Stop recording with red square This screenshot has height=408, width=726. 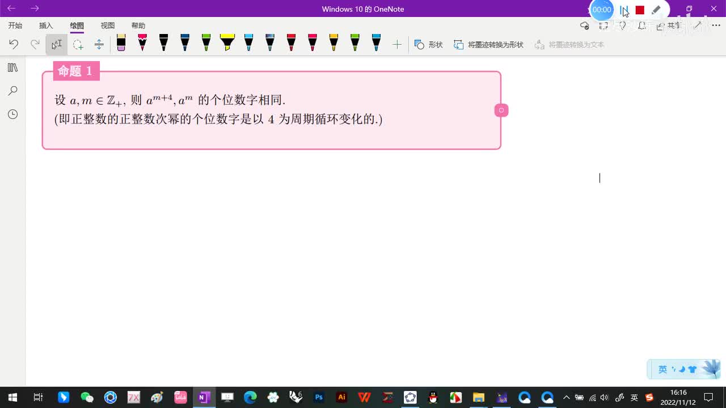click(x=640, y=10)
